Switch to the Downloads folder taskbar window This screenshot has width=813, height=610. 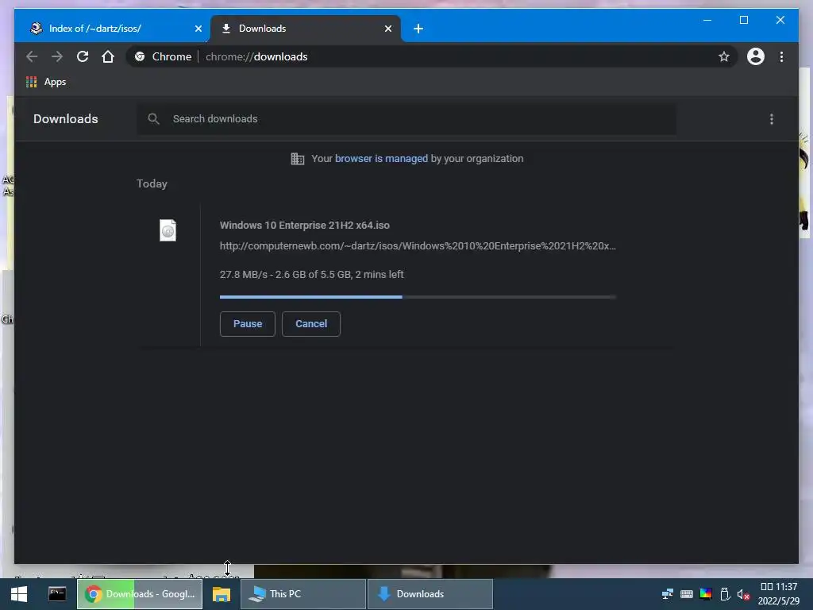[x=430, y=594]
